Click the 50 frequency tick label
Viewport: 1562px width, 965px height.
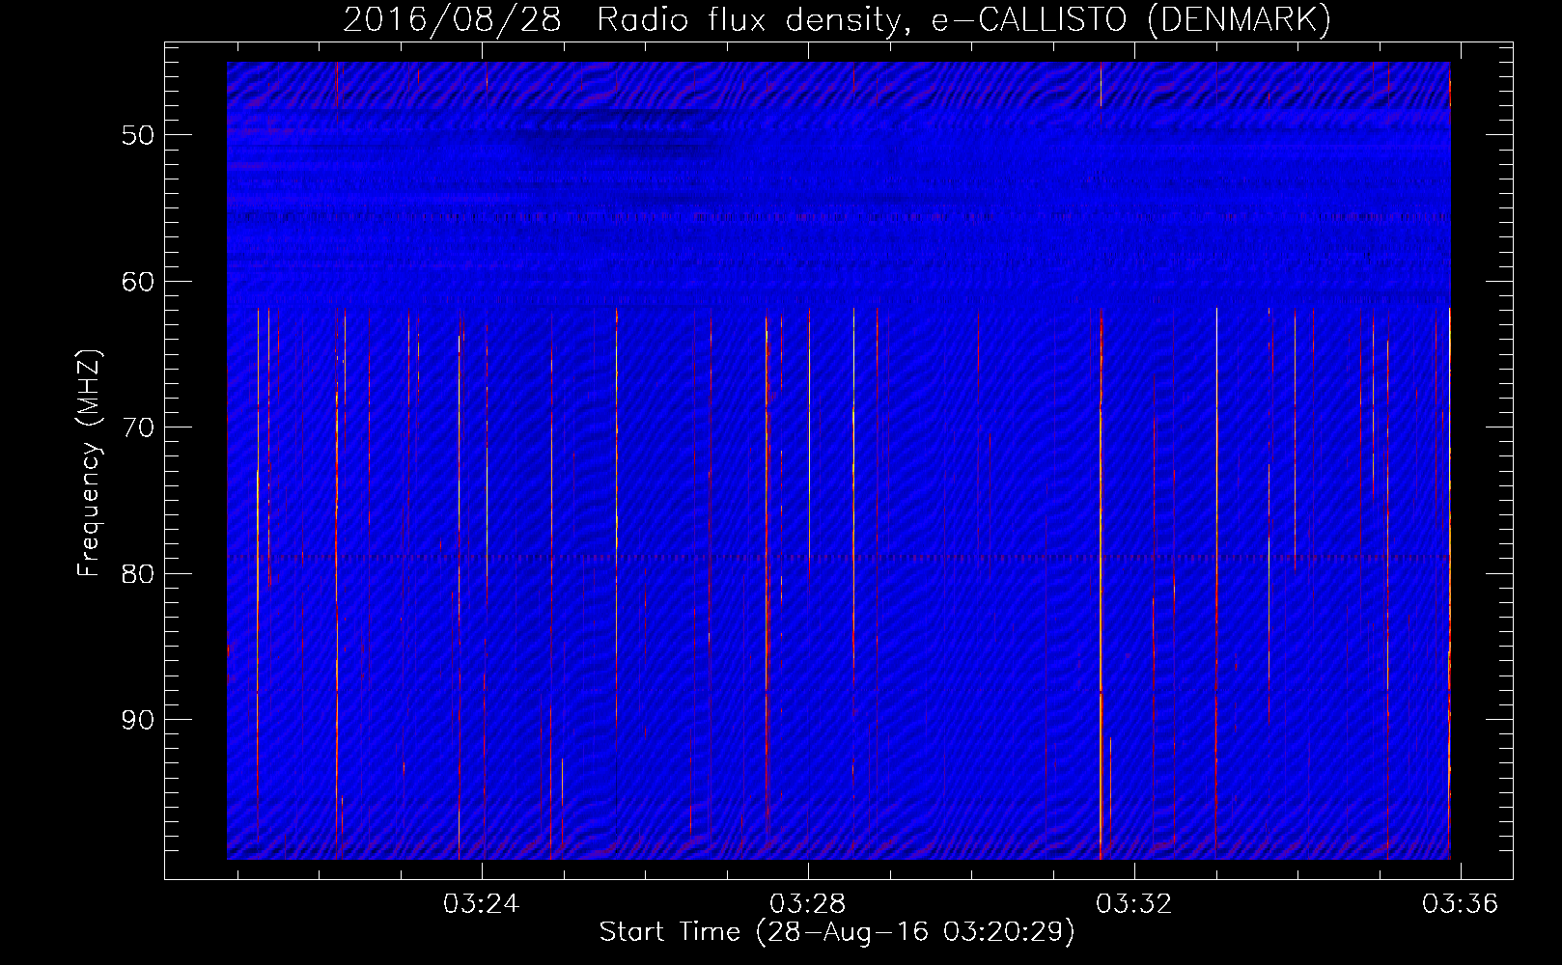click(x=138, y=135)
